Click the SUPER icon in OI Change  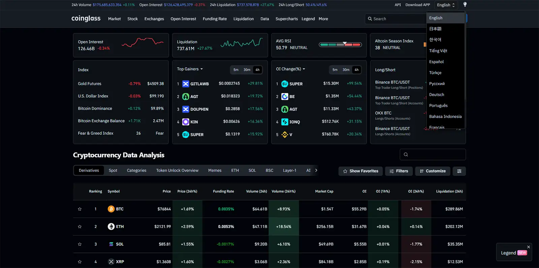pos(285,84)
